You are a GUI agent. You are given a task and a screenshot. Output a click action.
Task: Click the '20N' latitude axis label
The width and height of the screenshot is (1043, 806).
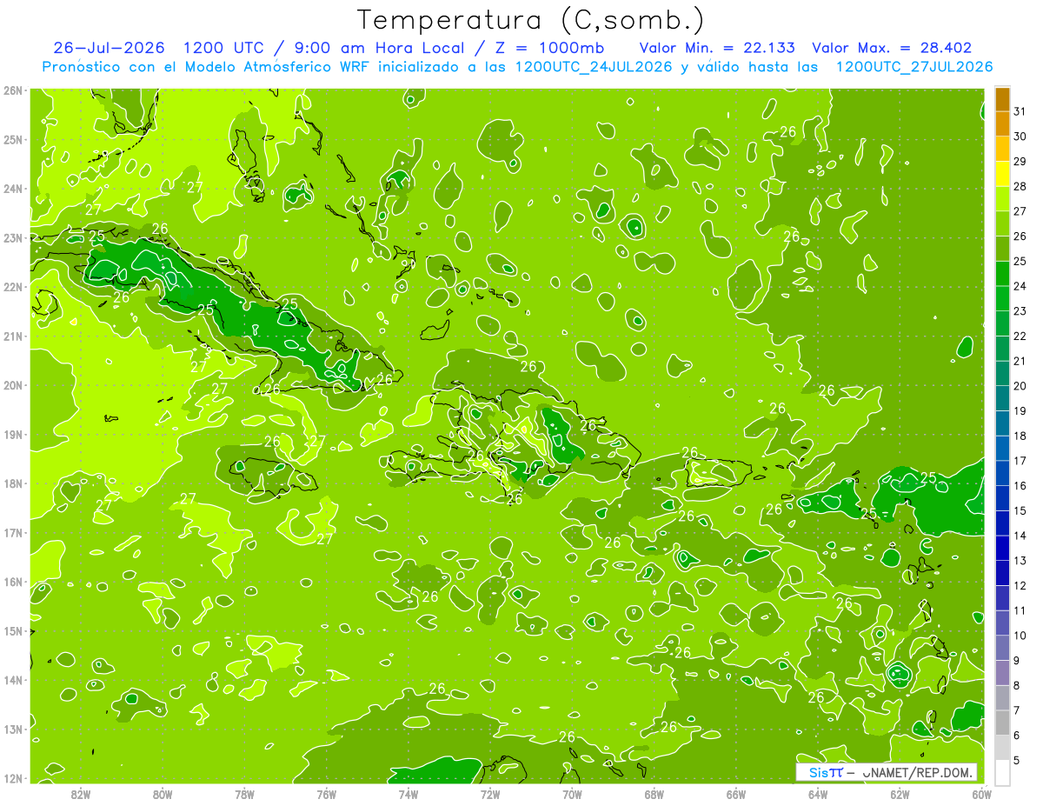pos(13,385)
